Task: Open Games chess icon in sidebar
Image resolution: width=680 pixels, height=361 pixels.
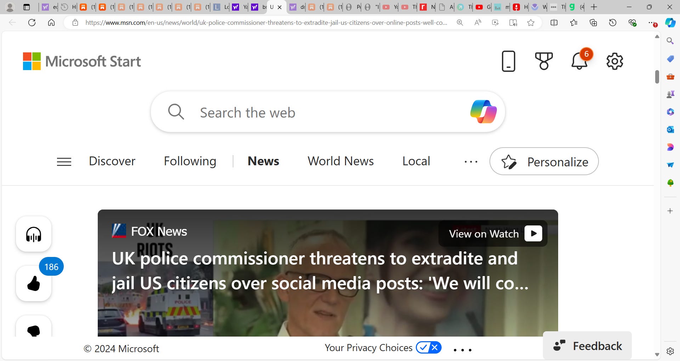Action: pos(670,94)
